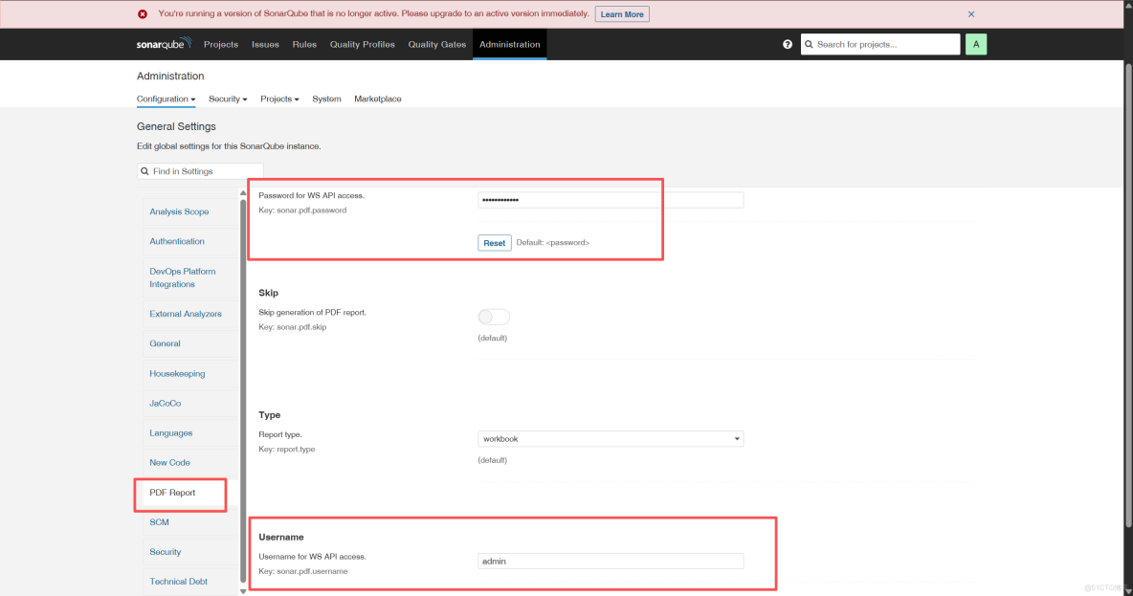Open the Report type workbook dropdown
This screenshot has height=596, width=1133.
611,438
